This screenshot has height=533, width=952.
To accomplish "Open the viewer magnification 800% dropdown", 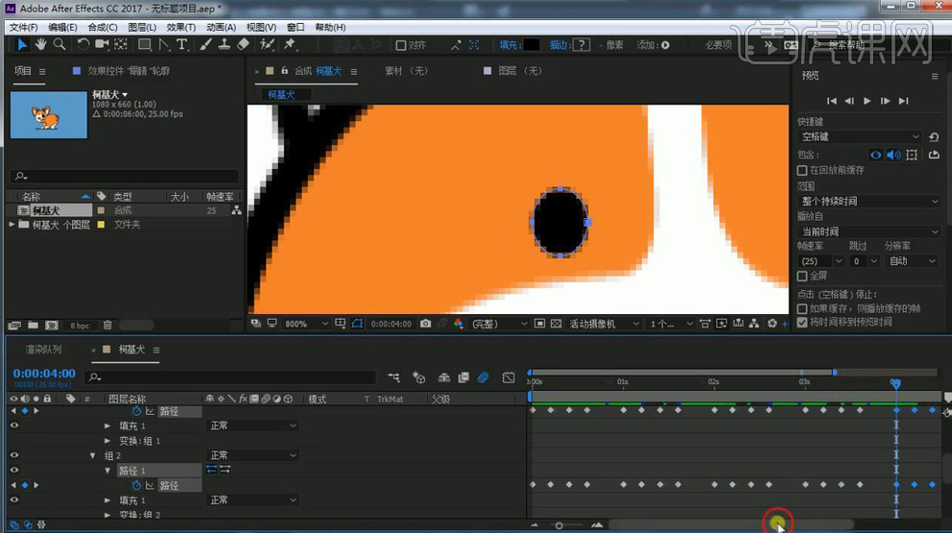I will (306, 324).
